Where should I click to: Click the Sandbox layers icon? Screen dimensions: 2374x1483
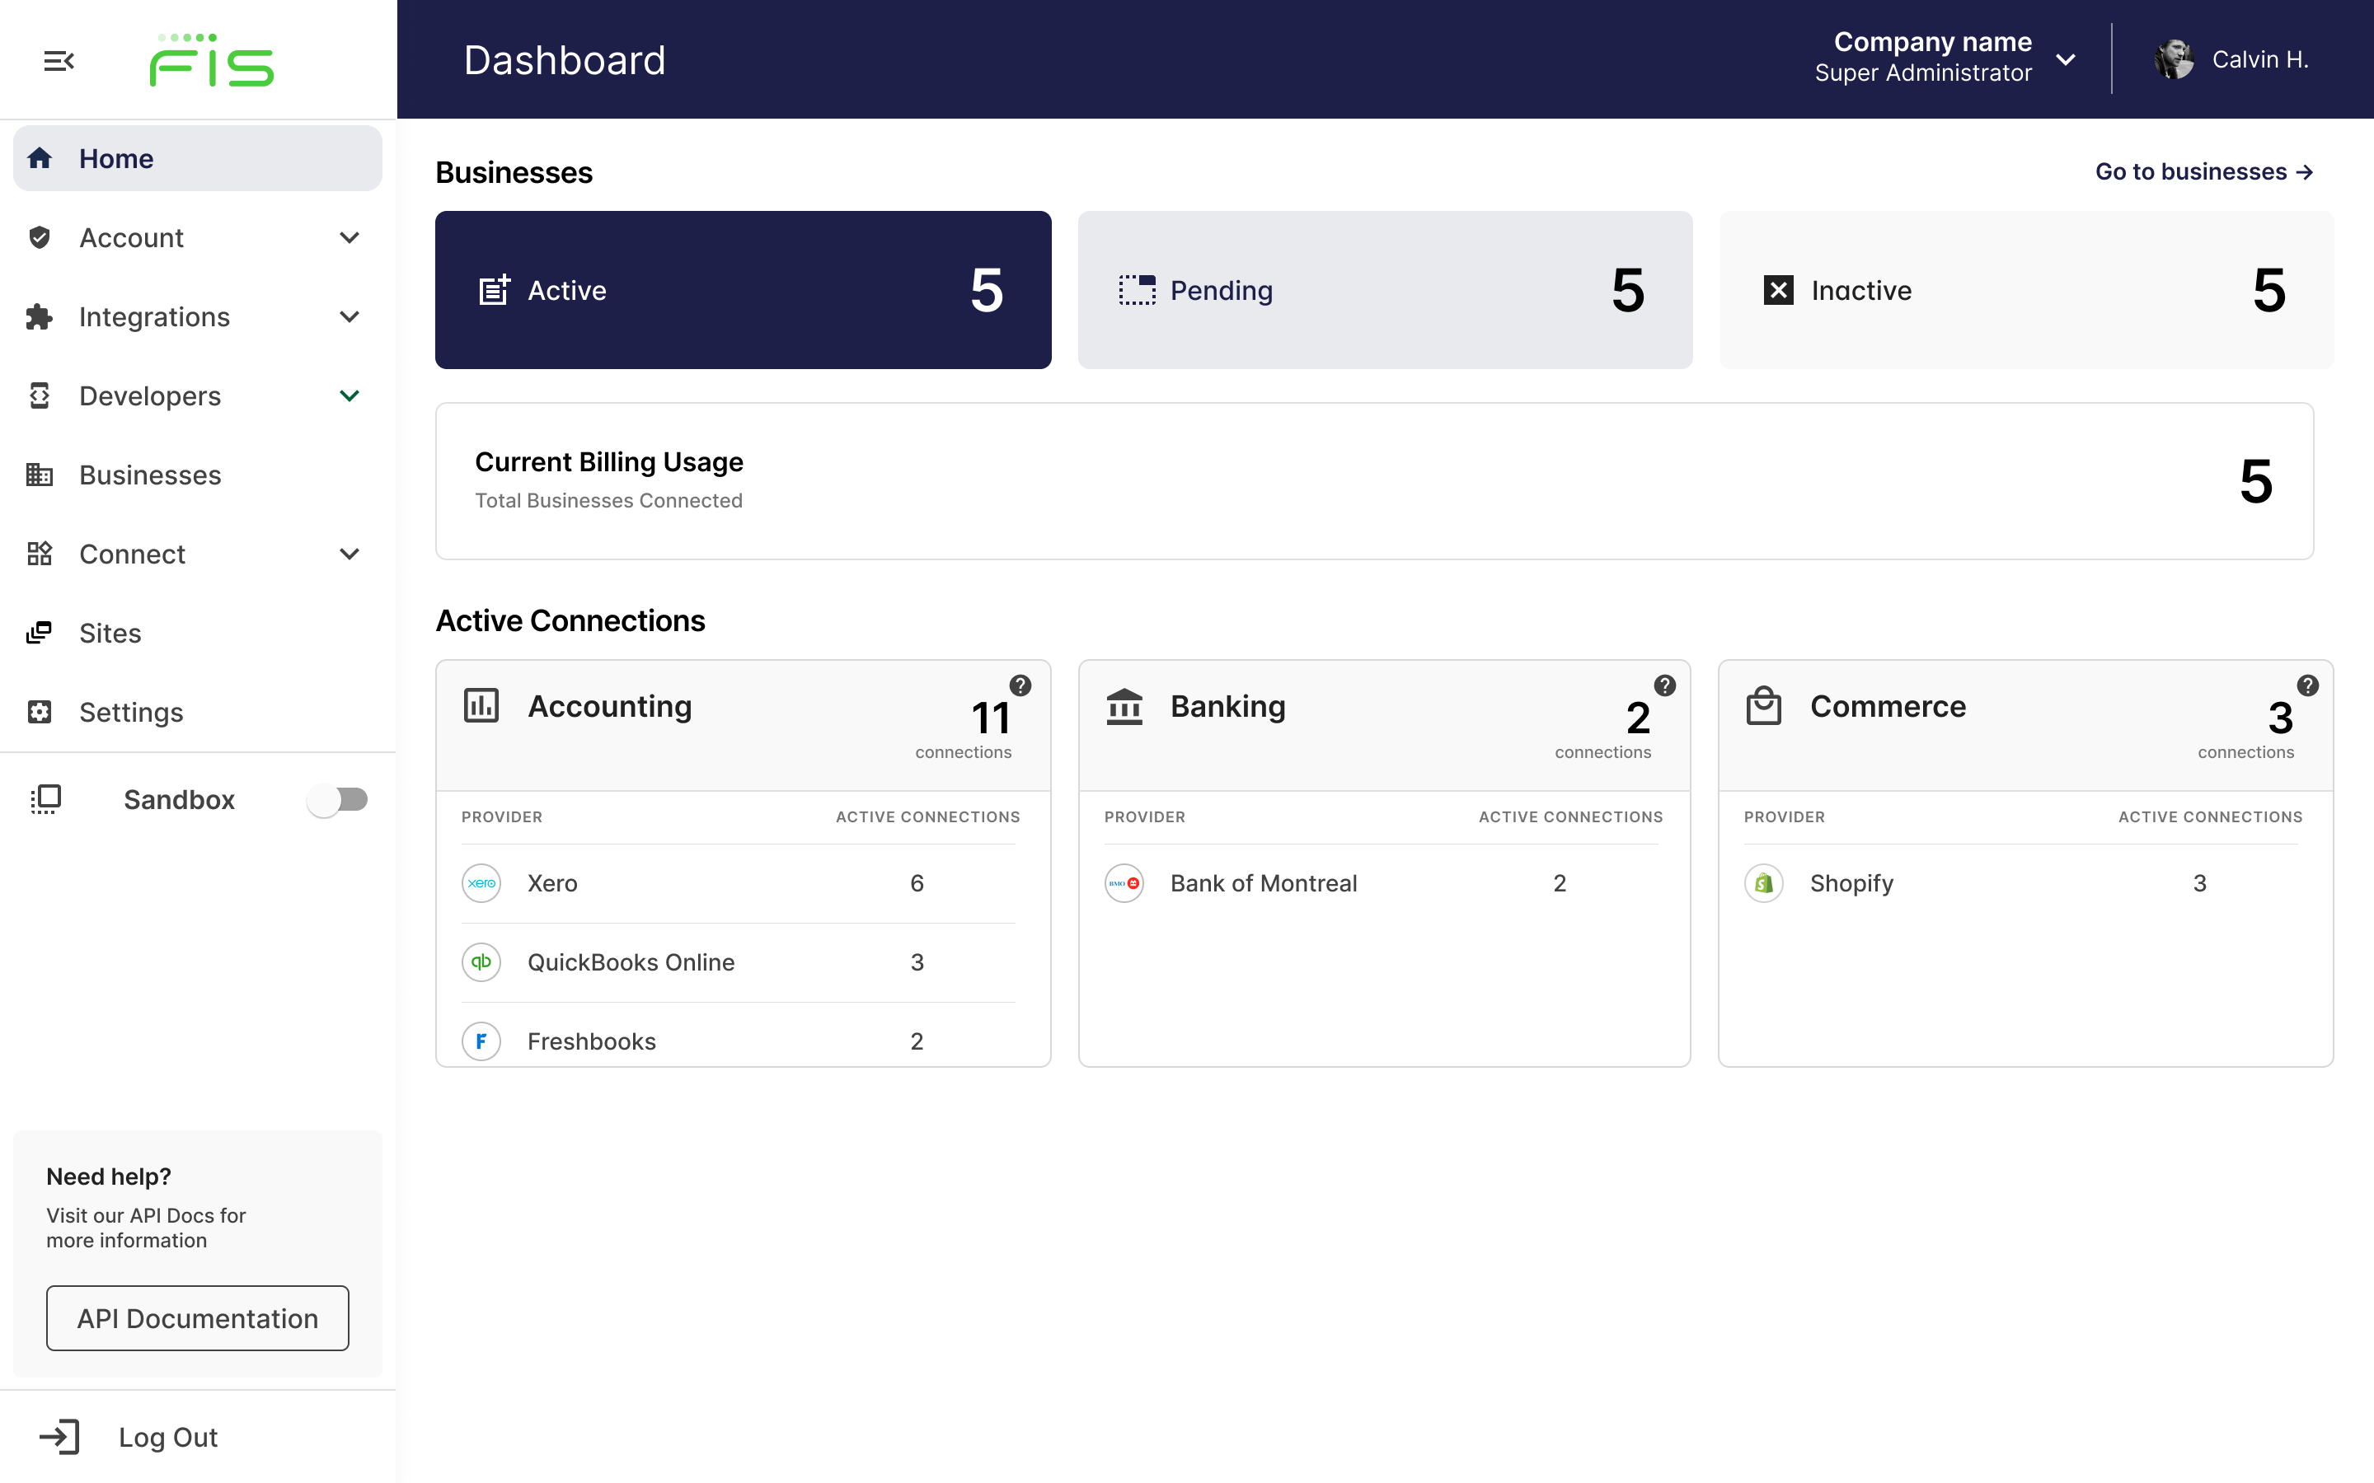point(46,799)
